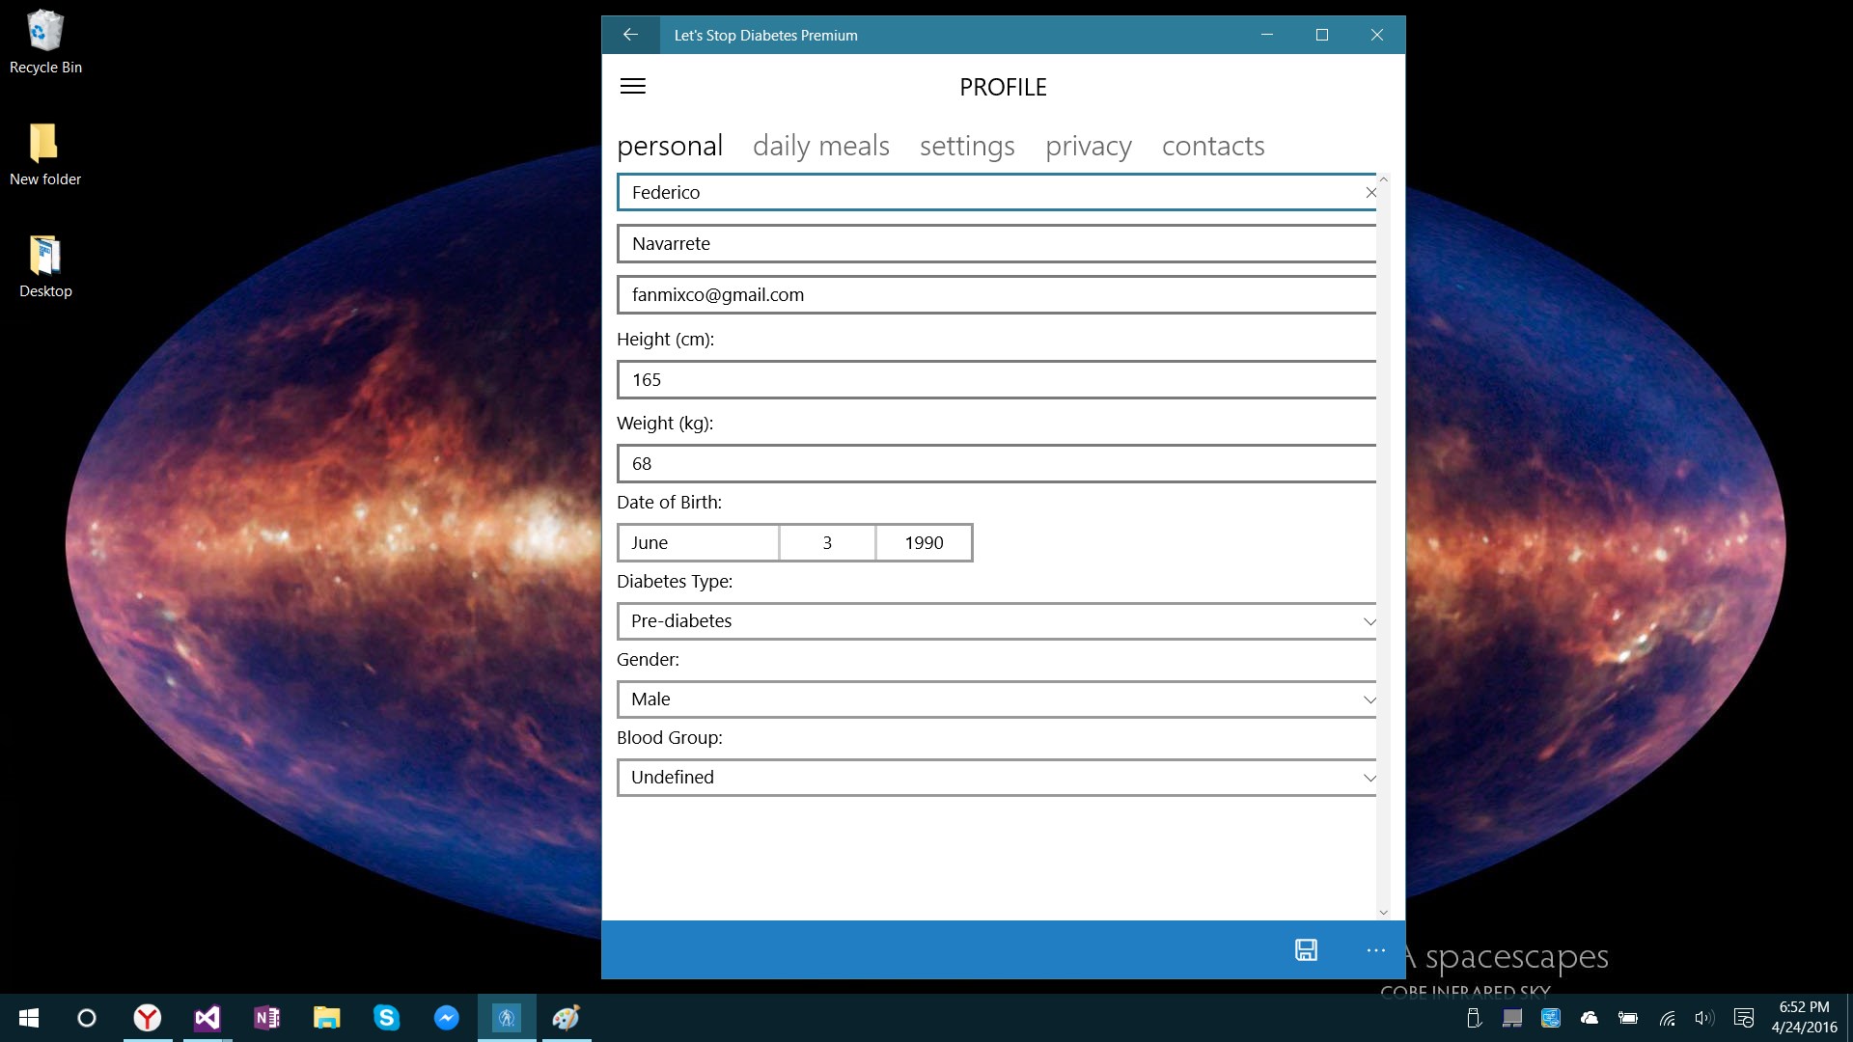
Task: Switch to the settings tab
Action: point(967,147)
